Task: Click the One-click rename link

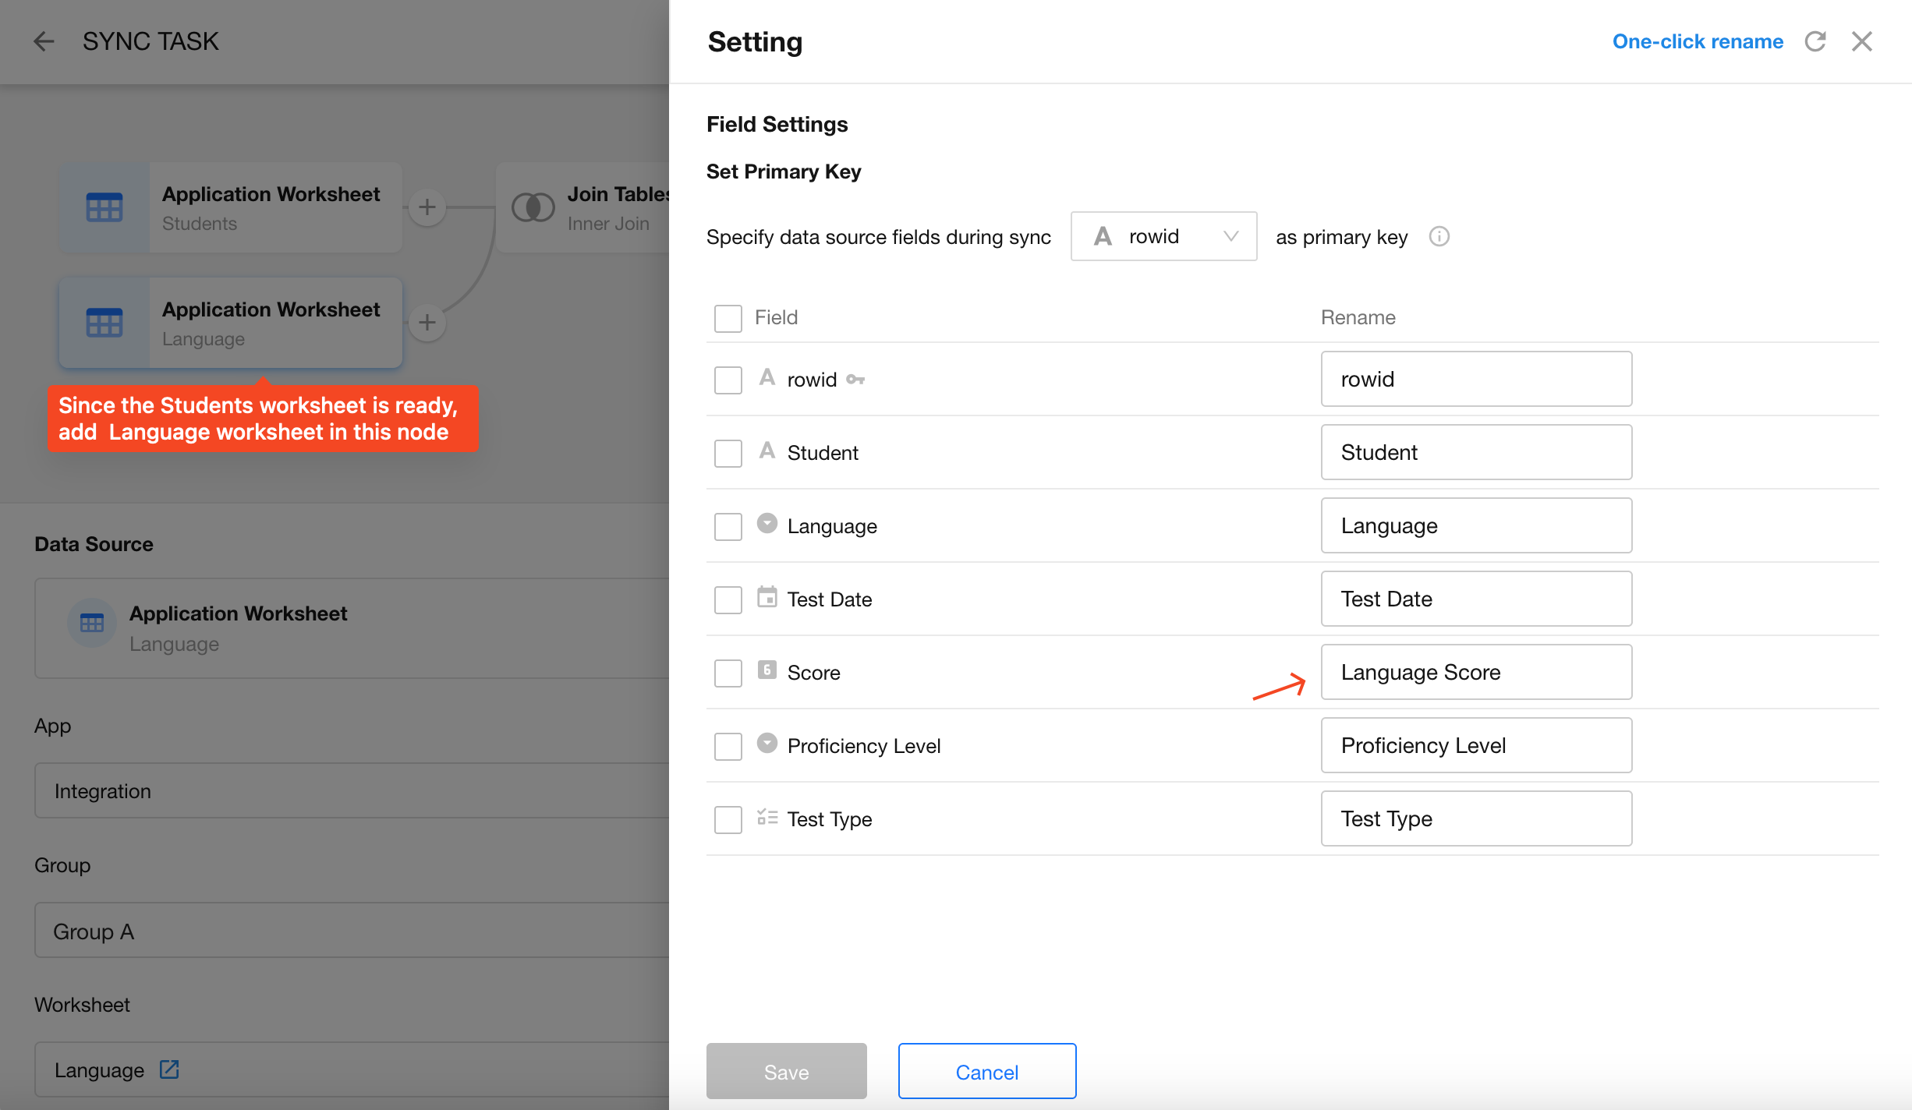Action: [1697, 41]
